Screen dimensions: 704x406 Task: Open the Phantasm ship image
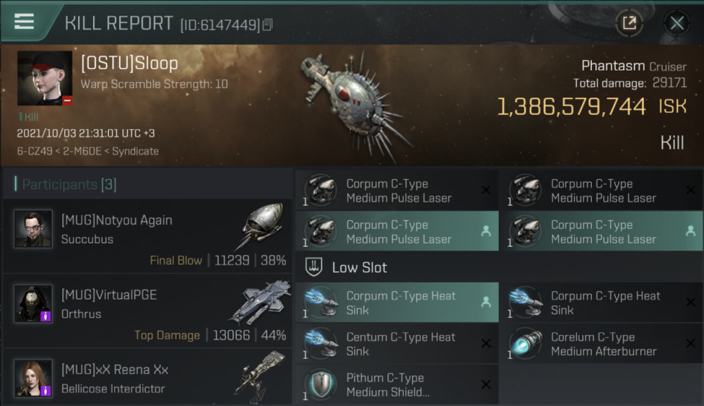click(355, 103)
